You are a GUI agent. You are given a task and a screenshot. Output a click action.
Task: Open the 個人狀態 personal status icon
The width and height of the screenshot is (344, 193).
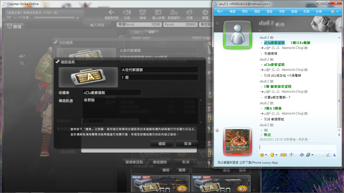(x=158, y=15)
